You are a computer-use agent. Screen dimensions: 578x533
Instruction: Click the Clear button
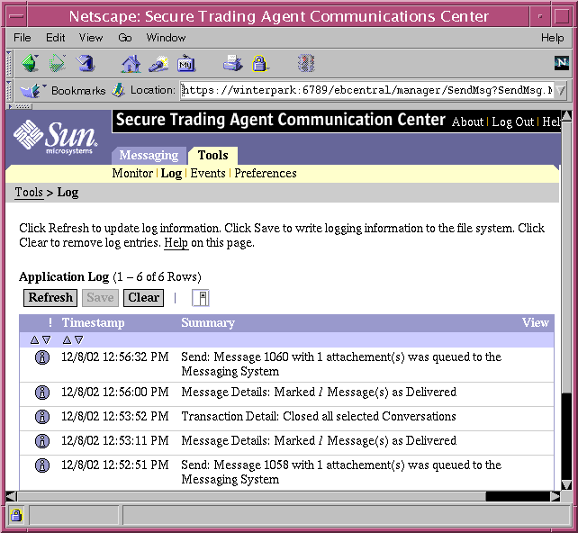click(x=143, y=298)
